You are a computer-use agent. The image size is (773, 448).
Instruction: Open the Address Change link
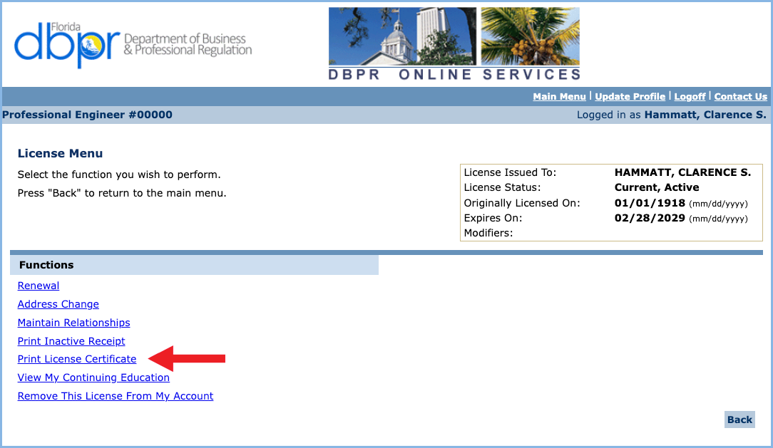pos(58,304)
